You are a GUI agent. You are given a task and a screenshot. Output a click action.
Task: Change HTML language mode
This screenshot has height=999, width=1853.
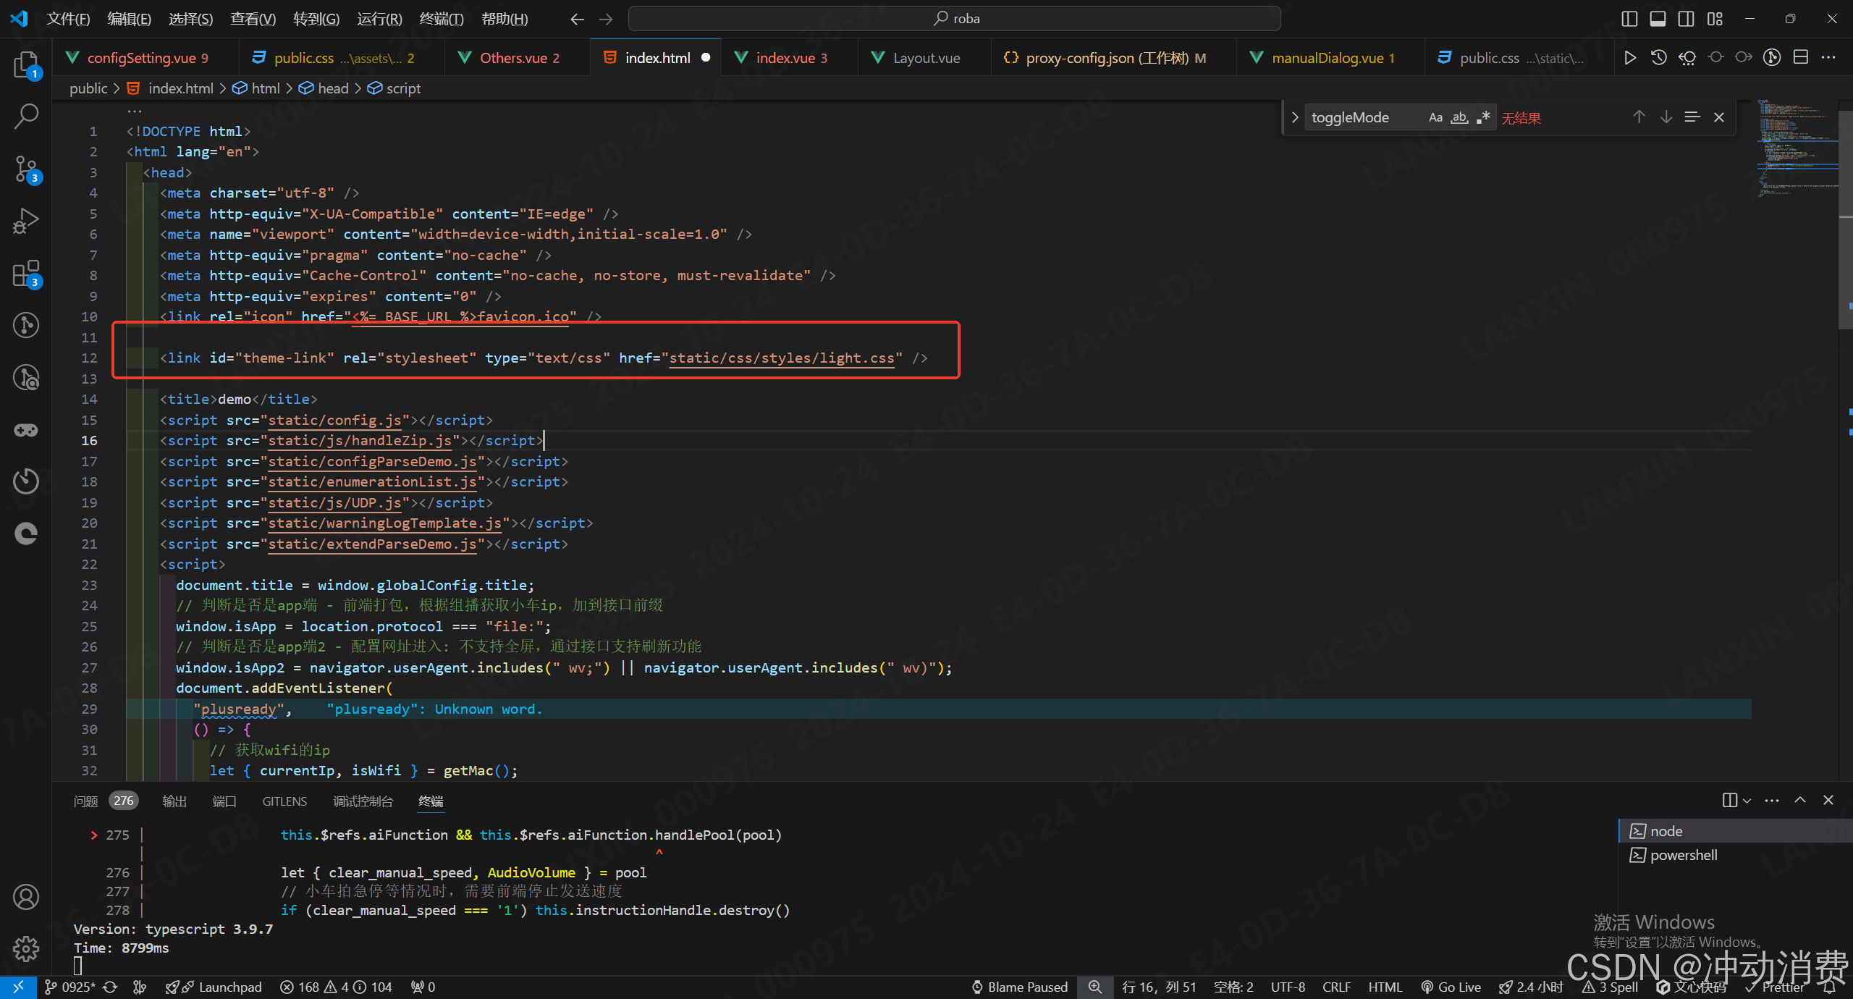[1385, 987]
